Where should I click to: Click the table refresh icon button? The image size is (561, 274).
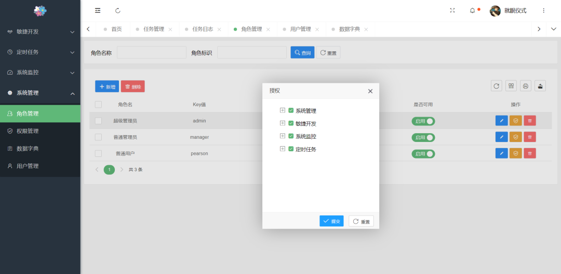pyautogui.click(x=496, y=85)
